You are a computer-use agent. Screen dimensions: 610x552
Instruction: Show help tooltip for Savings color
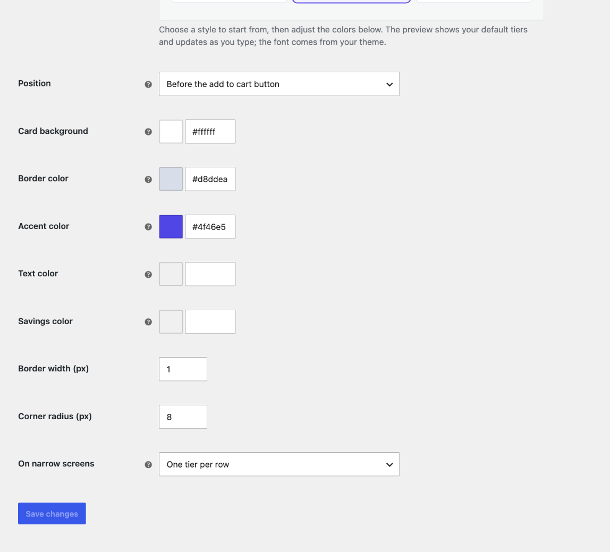click(148, 322)
